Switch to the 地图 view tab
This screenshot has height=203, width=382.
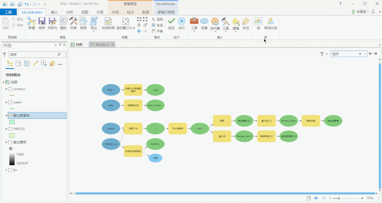[x=77, y=45]
